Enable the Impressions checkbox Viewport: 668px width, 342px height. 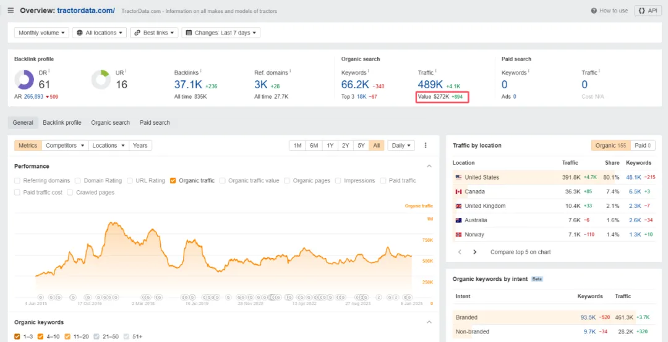pyautogui.click(x=338, y=180)
